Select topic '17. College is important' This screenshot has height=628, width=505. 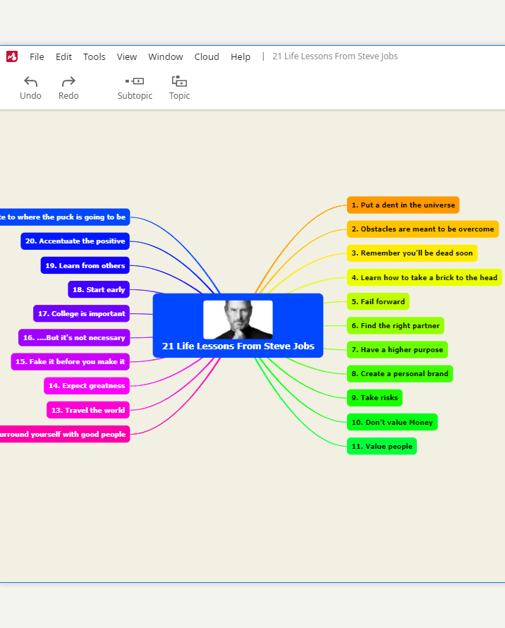[81, 313]
